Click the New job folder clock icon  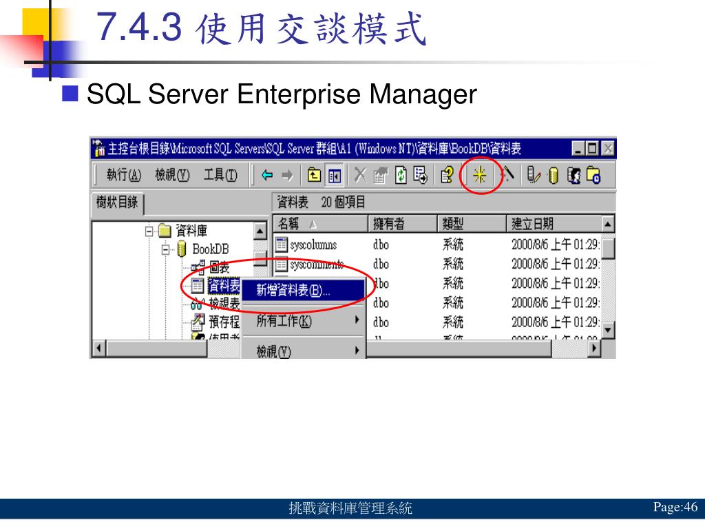click(593, 175)
